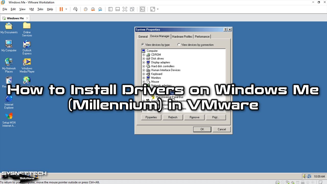Confirm System Properties with OK
327x184 pixels.
click(202, 129)
